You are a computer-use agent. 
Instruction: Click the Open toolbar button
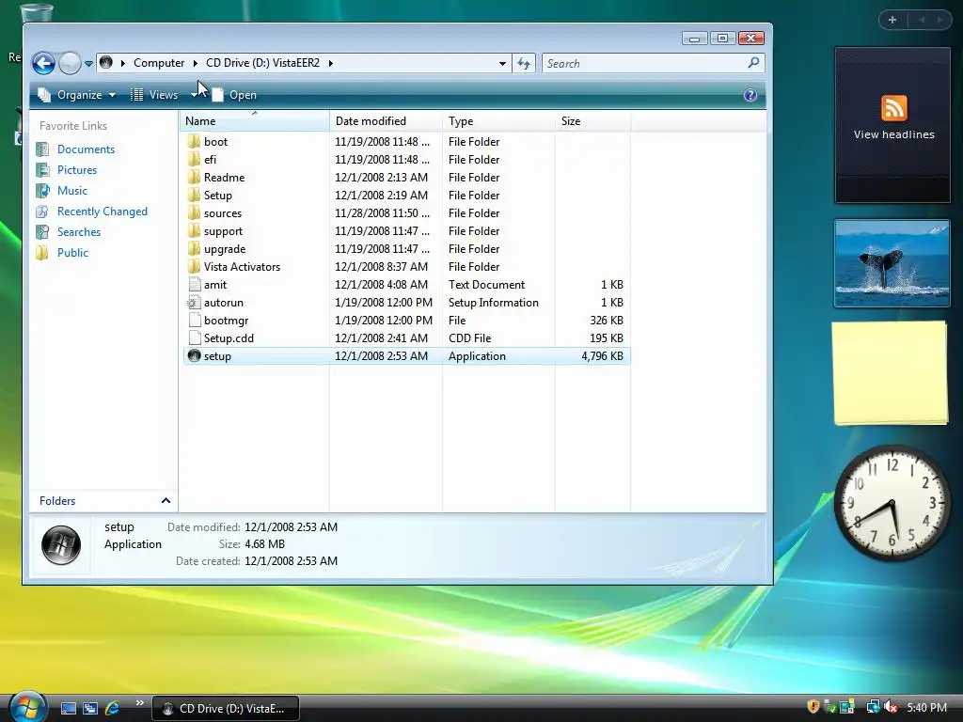tap(234, 95)
